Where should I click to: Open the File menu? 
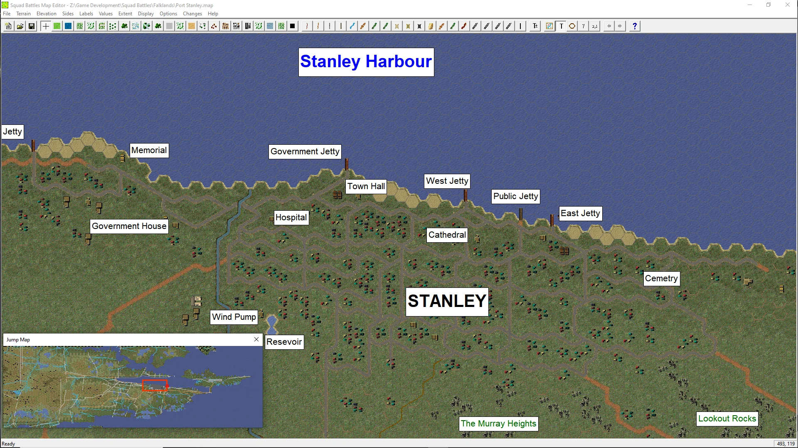coord(7,14)
